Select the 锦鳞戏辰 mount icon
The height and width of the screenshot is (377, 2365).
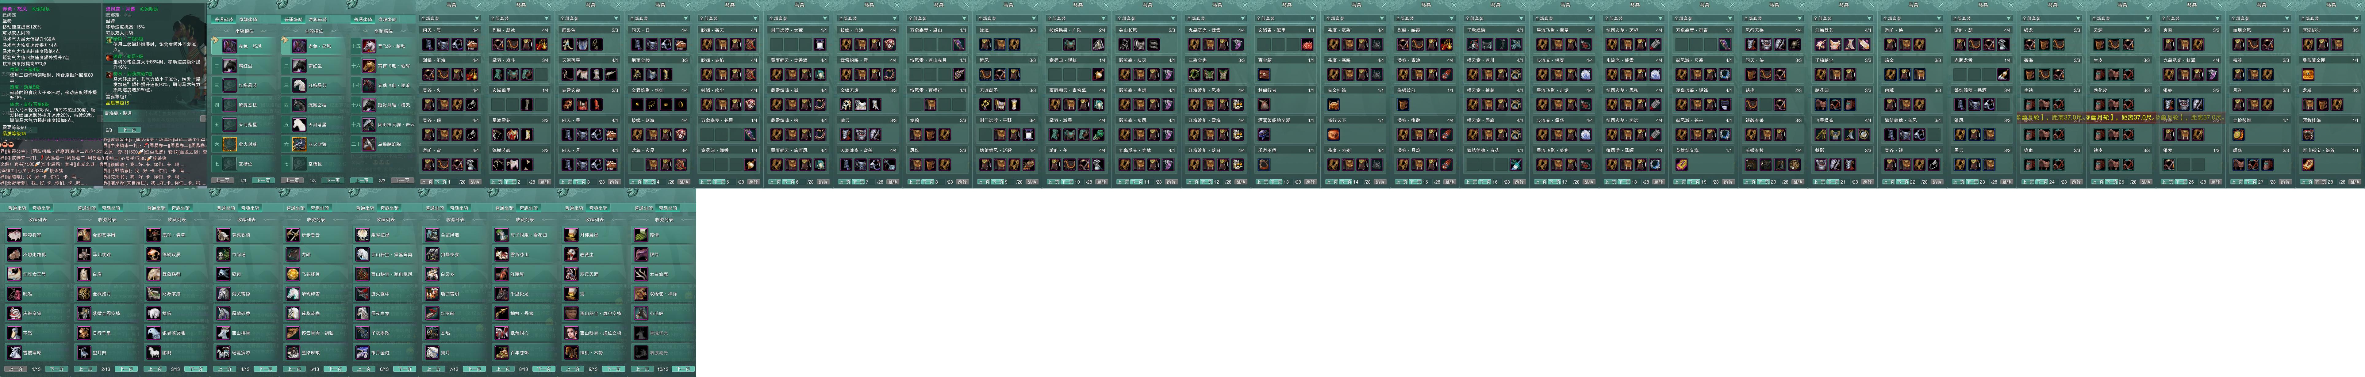point(153,255)
